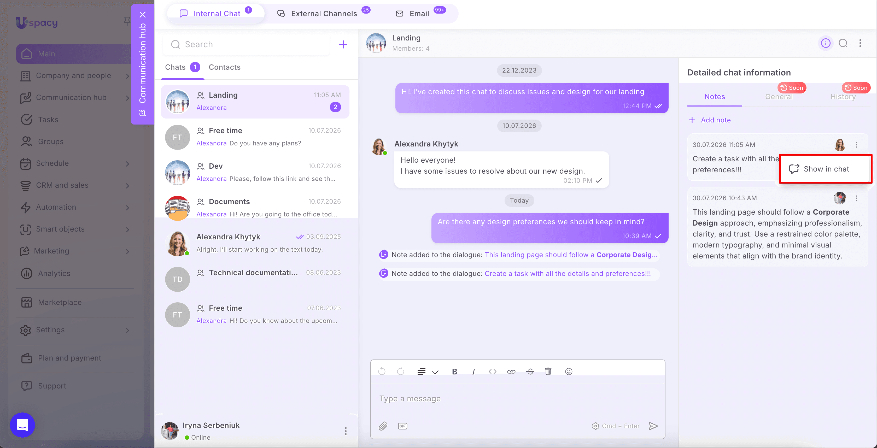The width and height of the screenshot is (877, 448).
Task: Select the Contacts tab
Action: (x=224, y=67)
